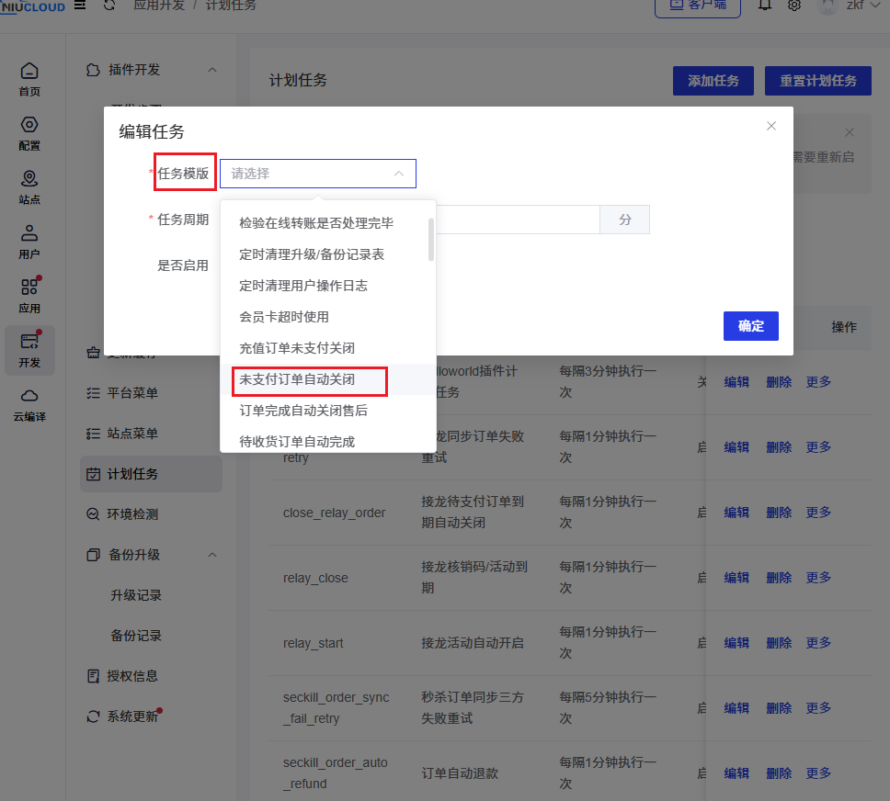Open the 站点 site section icon

(x=29, y=186)
